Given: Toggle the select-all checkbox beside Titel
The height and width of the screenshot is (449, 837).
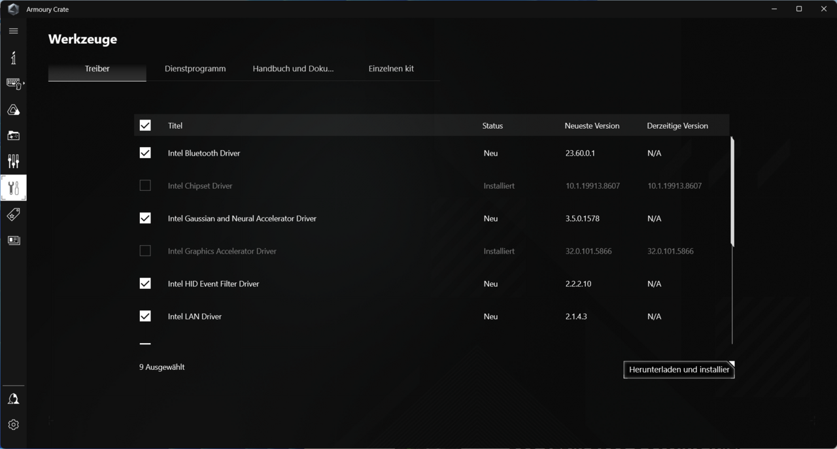Looking at the screenshot, I should (x=145, y=125).
